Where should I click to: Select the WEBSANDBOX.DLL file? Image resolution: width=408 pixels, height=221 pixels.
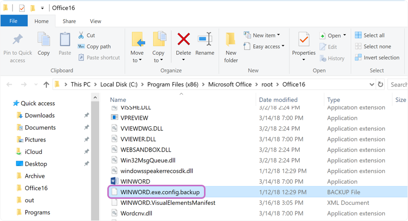coord(146,150)
